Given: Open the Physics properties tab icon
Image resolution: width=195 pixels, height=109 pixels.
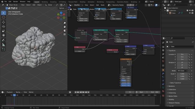Looking at the screenshot, I should pyautogui.click(x=163, y=81).
